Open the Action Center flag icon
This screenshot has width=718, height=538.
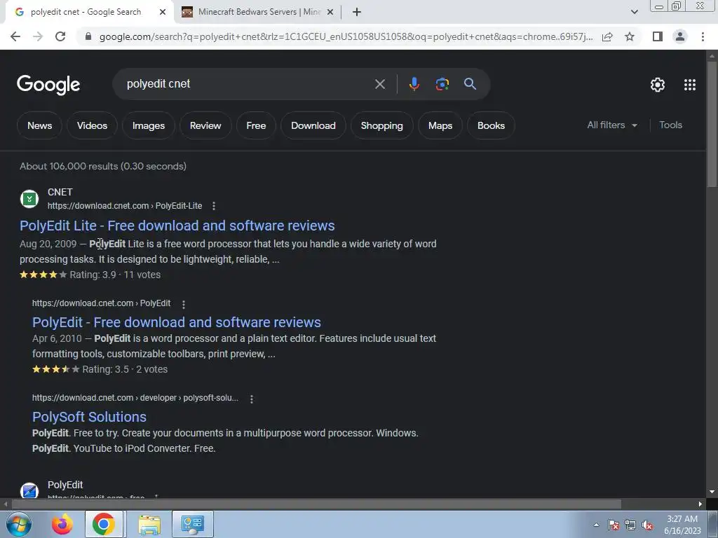[614, 525]
